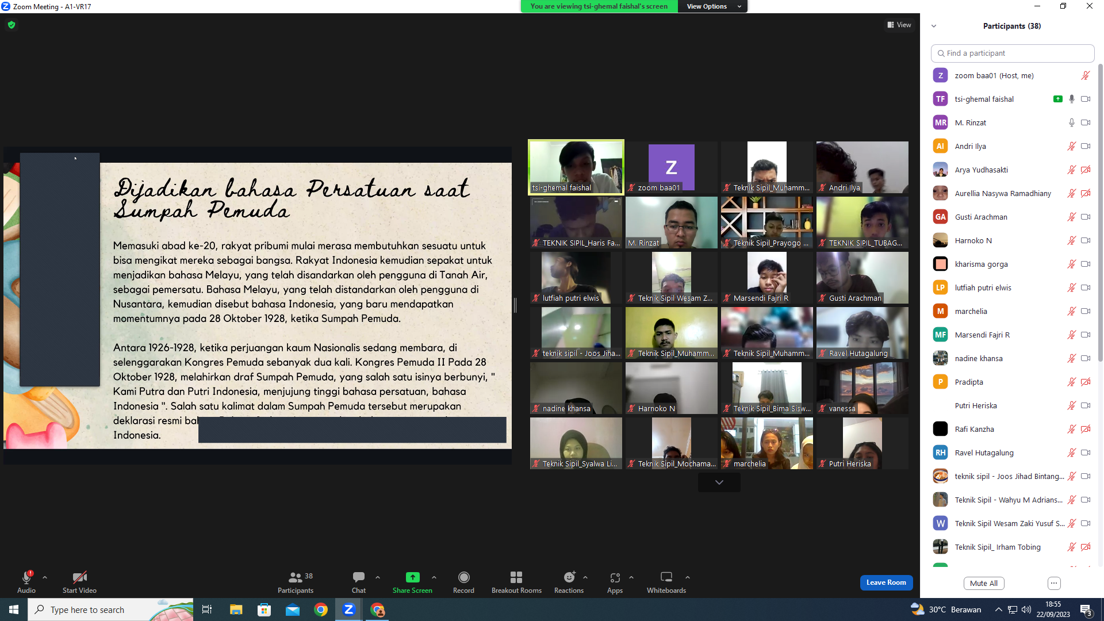The height and width of the screenshot is (621, 1104).
Task: Expand share screen options arrow
Action: (434, 577)
